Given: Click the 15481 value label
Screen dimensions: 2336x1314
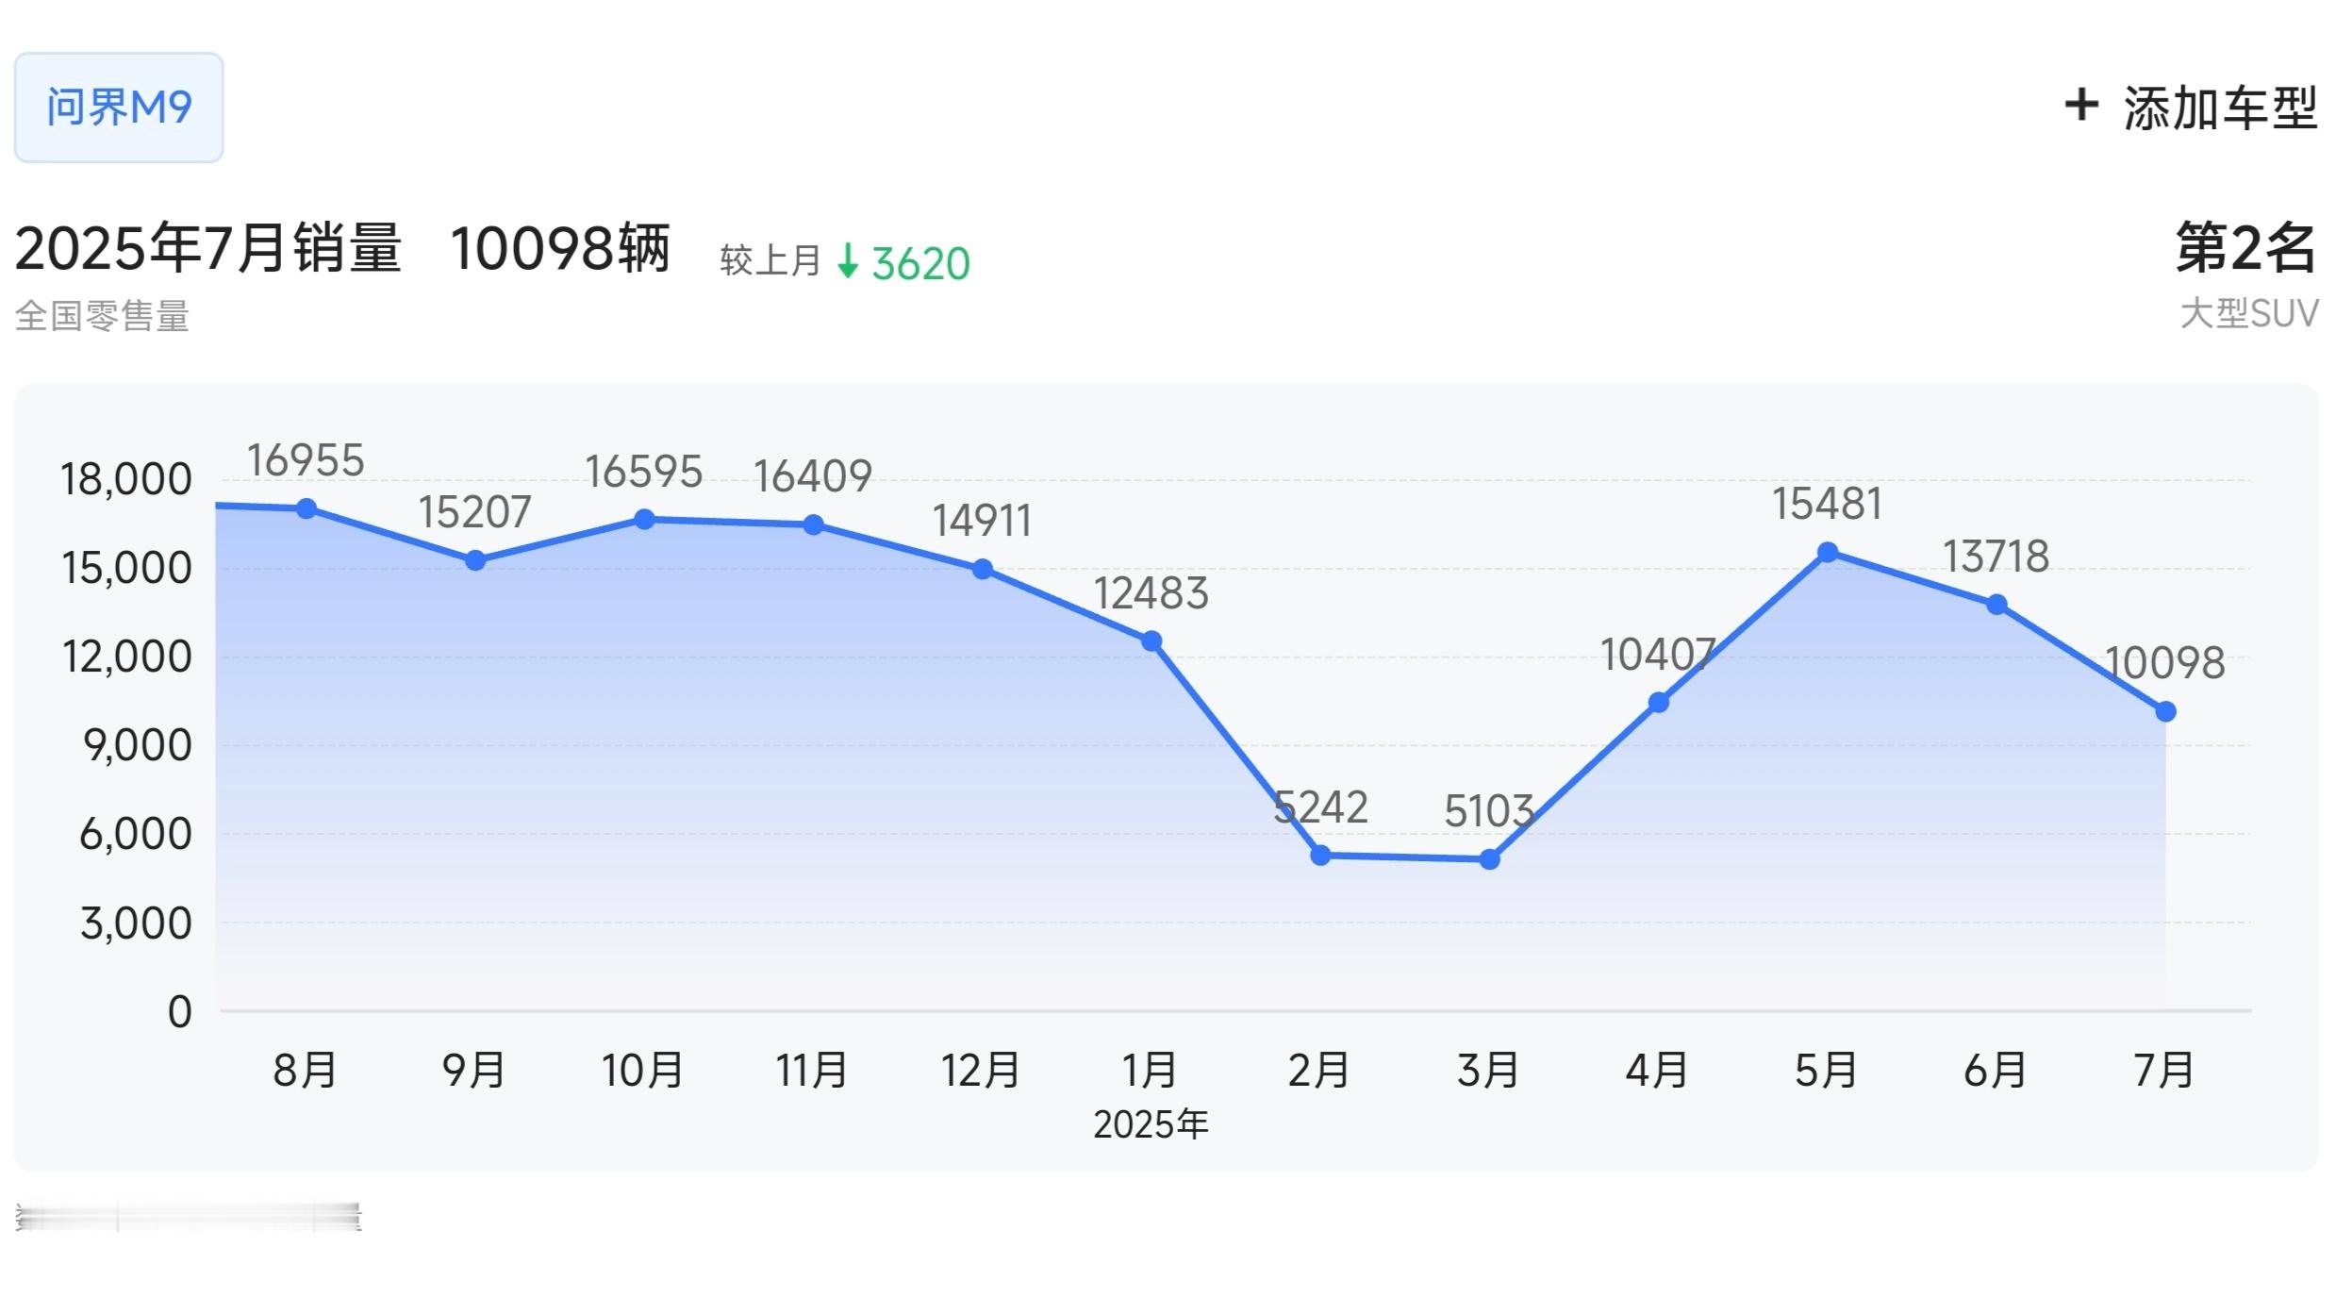Looking at the screenshot, I should click(x=1827, y=504).
